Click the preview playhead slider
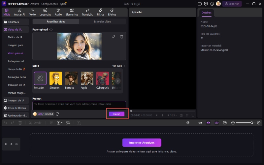264x165 pixels. [x=131, y=111]
